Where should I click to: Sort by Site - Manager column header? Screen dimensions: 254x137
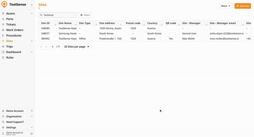coord(191,23)
